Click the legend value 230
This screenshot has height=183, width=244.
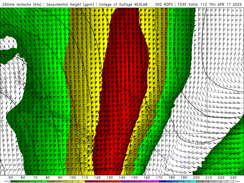pyautogui.click(x=233, y=178)
